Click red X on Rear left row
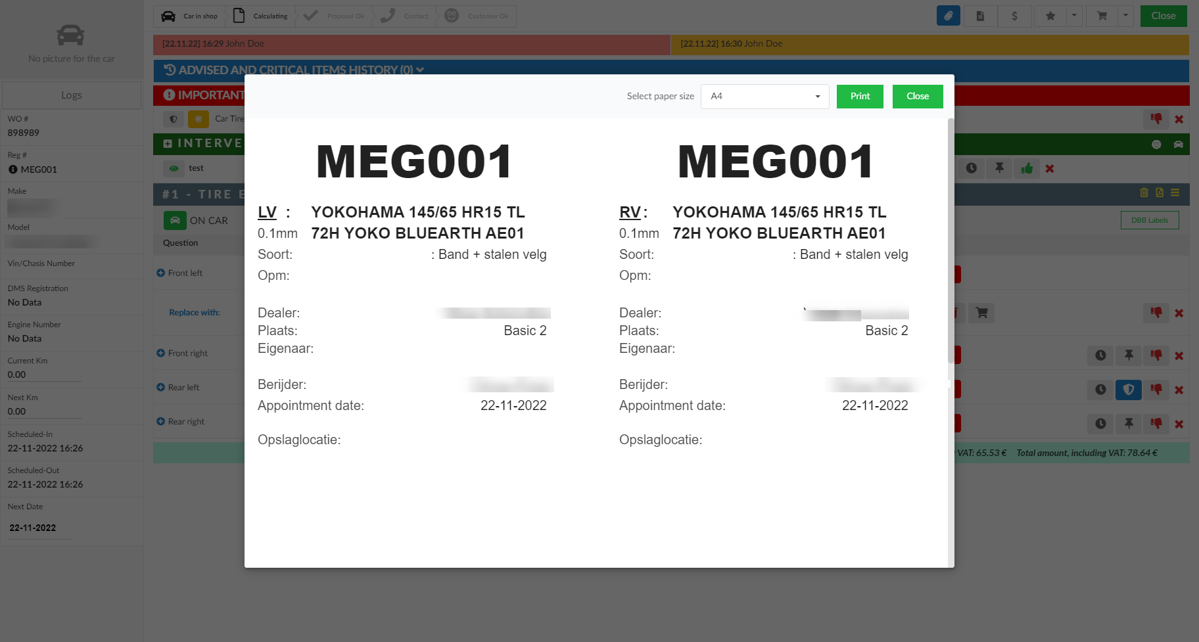The width and height of the screenshot is (1199, 642). 1179,390
